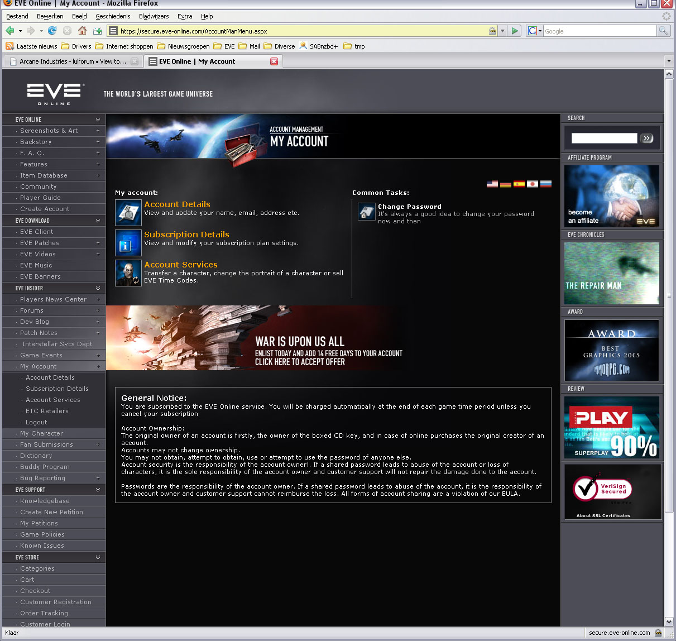Click the forward navigation arrow
The height and width of the screenshot is (641, 676).
pos(31,31)
